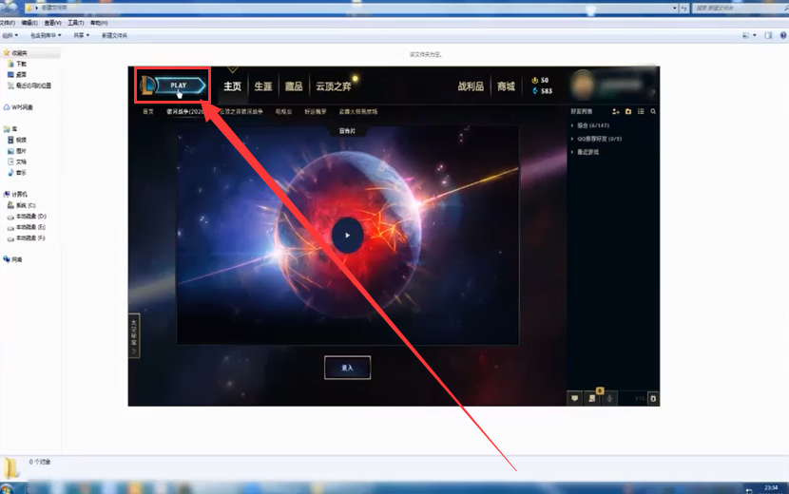Open the 文档 library
The width and height of the screenshot is (789, 494).
point(21,162)
